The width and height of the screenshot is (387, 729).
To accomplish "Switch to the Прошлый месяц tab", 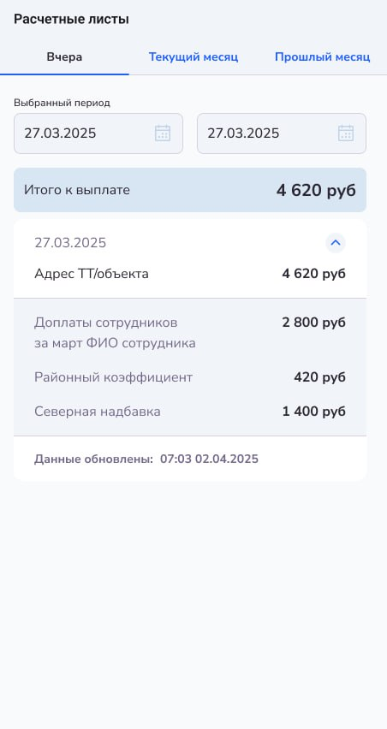I will [322, 57].
